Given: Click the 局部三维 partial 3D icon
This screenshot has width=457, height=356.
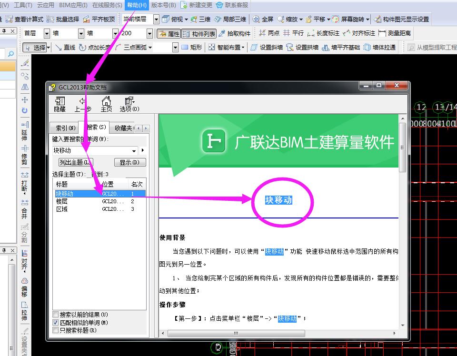Looking at the screenshot, I should pos(230,19).
